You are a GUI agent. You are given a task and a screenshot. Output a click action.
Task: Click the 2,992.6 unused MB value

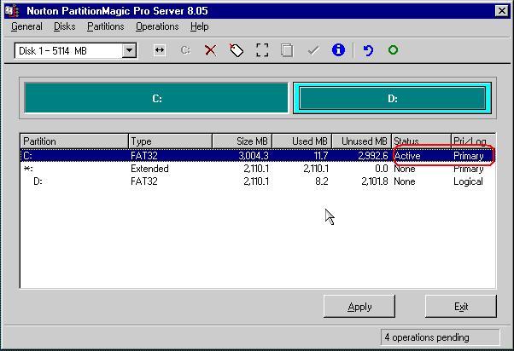373,156
